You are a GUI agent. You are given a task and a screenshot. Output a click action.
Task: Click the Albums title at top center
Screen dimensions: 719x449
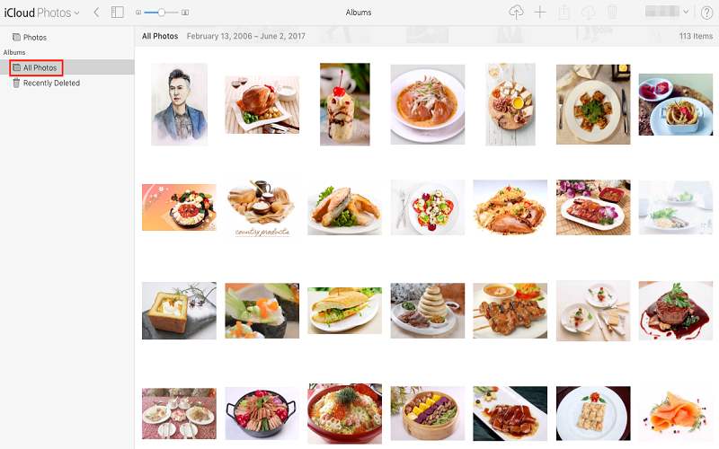[359, 13]
